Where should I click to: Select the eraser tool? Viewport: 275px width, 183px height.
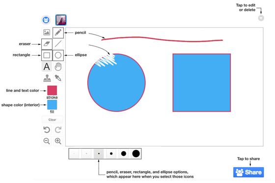tap(47, 44)
